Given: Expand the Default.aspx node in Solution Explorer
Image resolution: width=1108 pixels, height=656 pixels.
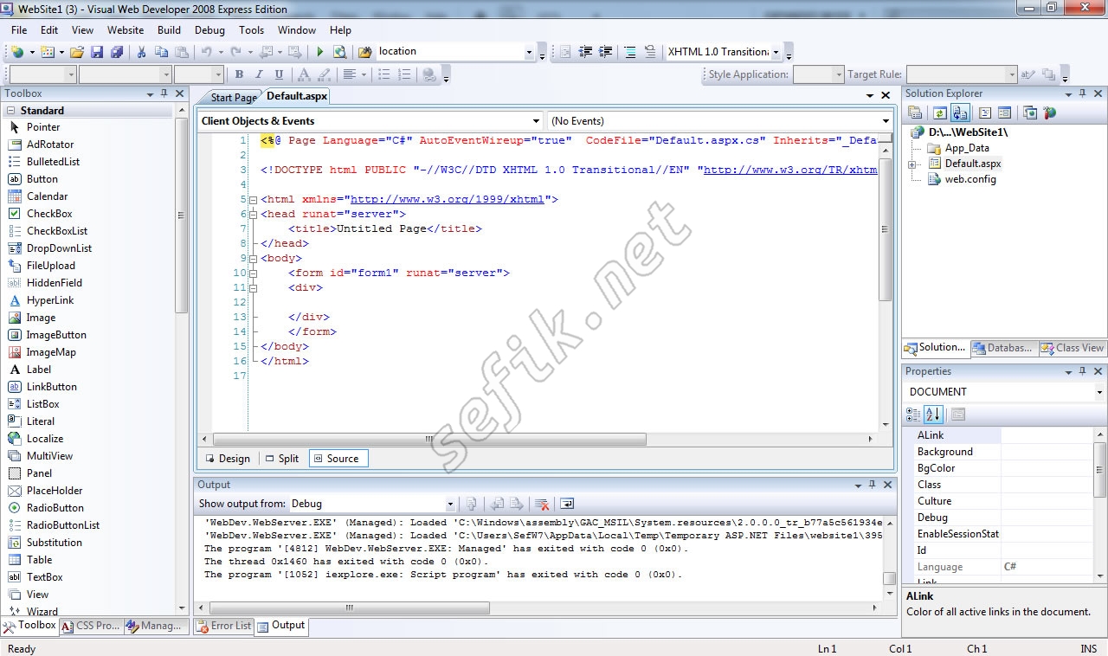Looking at the screenshot, I should click(x=912, y=164).
